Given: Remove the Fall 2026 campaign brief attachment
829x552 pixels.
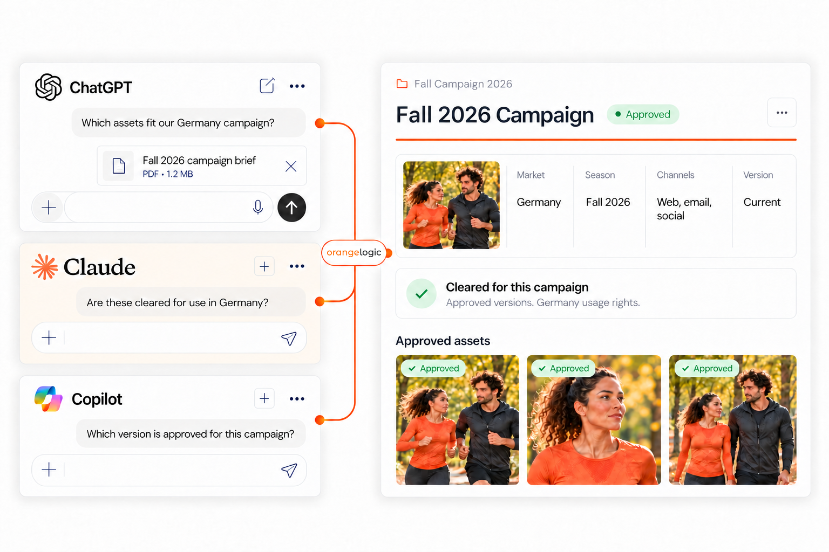Looking at the screenshot, I should coord(291,167).
